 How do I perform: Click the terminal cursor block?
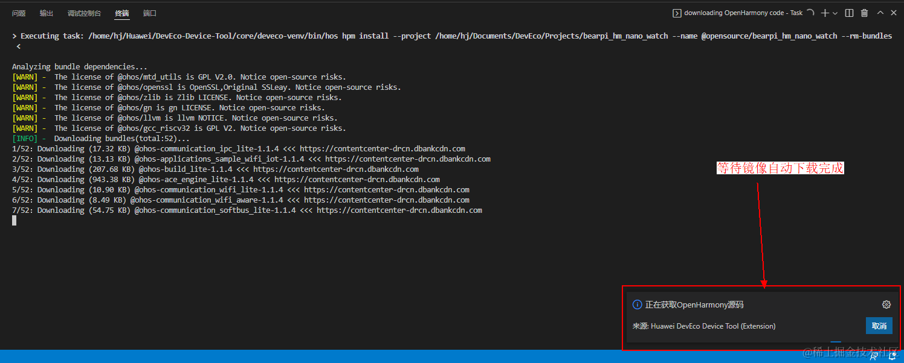(x=15, y=221)
